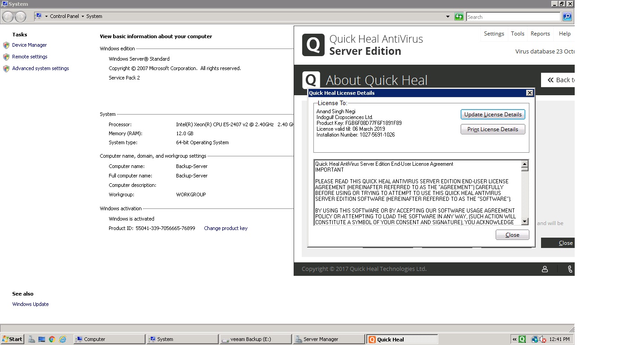Open Google Chrome from quick launch
The image size is (625, 345).
tap(52, 339)
